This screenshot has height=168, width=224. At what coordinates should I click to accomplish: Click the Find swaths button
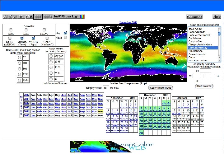204,86
